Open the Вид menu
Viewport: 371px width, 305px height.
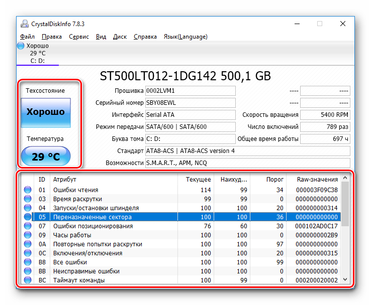click(x=101, y=37)
